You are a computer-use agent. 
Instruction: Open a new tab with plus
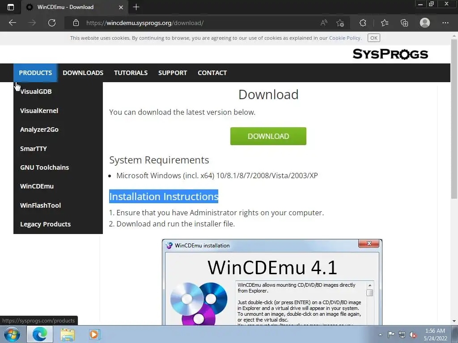136,7
